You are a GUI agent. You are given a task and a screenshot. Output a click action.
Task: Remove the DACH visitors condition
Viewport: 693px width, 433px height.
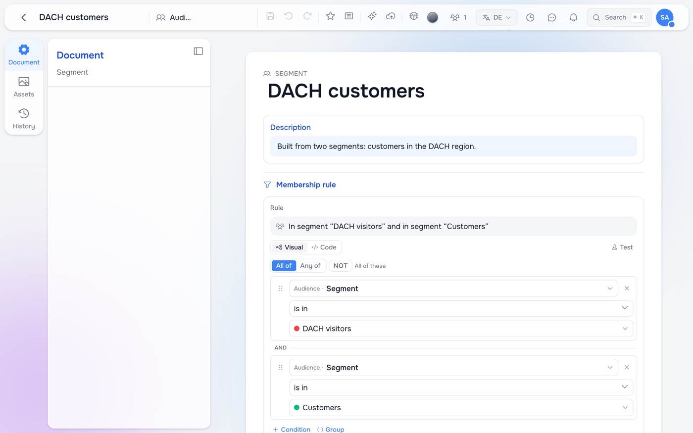pos(627,289)
